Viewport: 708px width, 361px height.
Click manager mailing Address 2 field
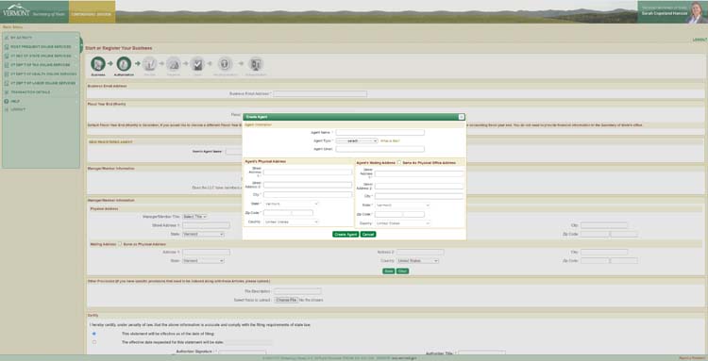tap(420, 252)
